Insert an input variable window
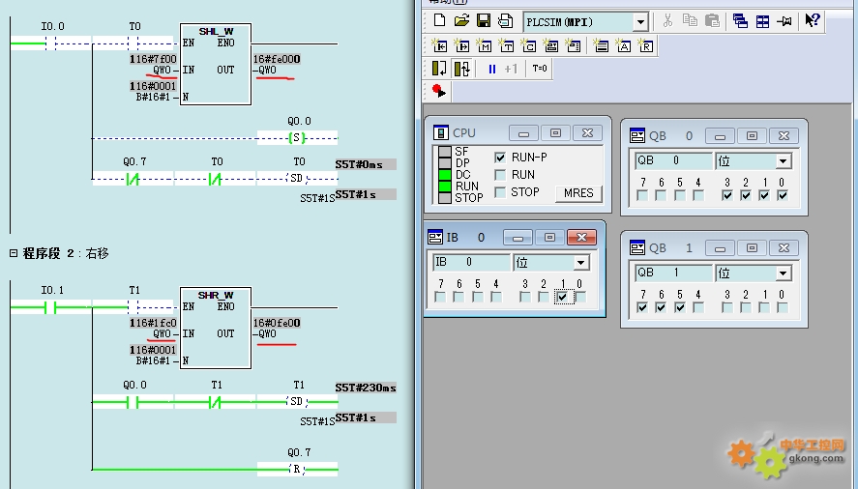 click(x=439, y=46)
